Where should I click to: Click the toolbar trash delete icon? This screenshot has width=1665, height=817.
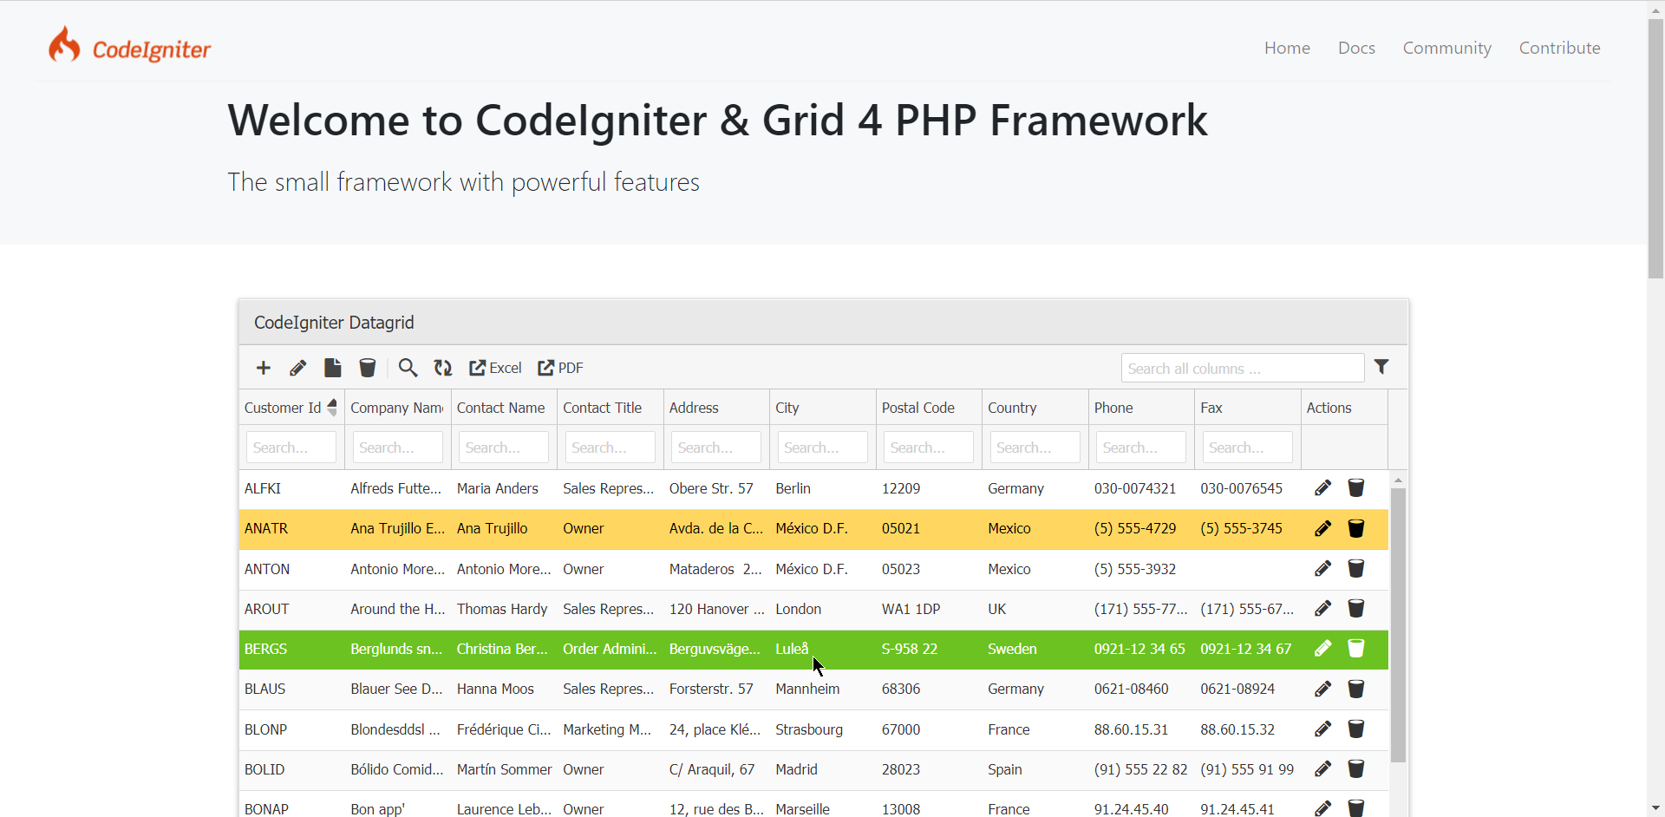tap(368, 368)
